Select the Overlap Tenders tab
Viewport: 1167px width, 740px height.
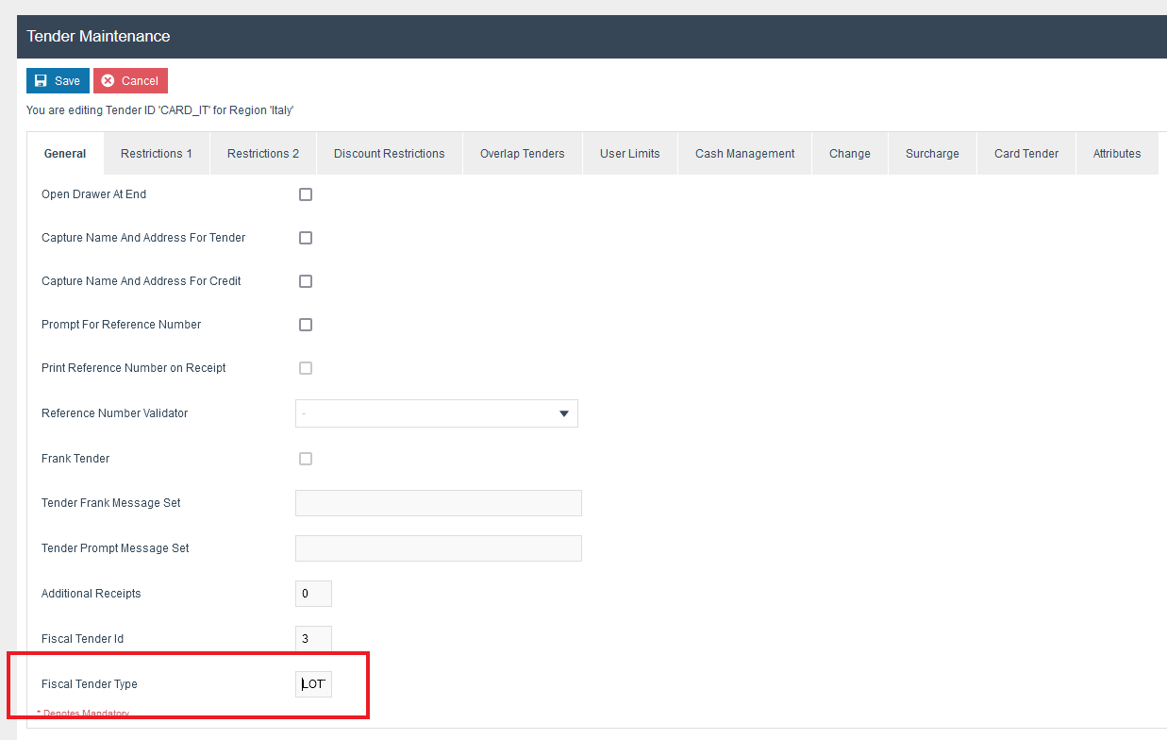coord(522,154)
